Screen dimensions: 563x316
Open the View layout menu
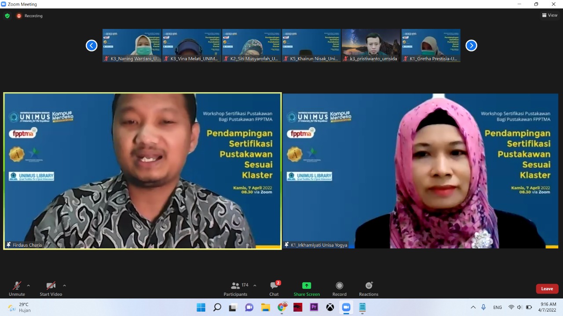(550, 15)
